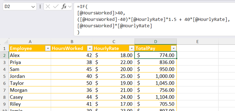The width and height of the screenshot is (235, 111).
Task: Open the TotalPay column filter dropdown
Action: coord(173,49)
